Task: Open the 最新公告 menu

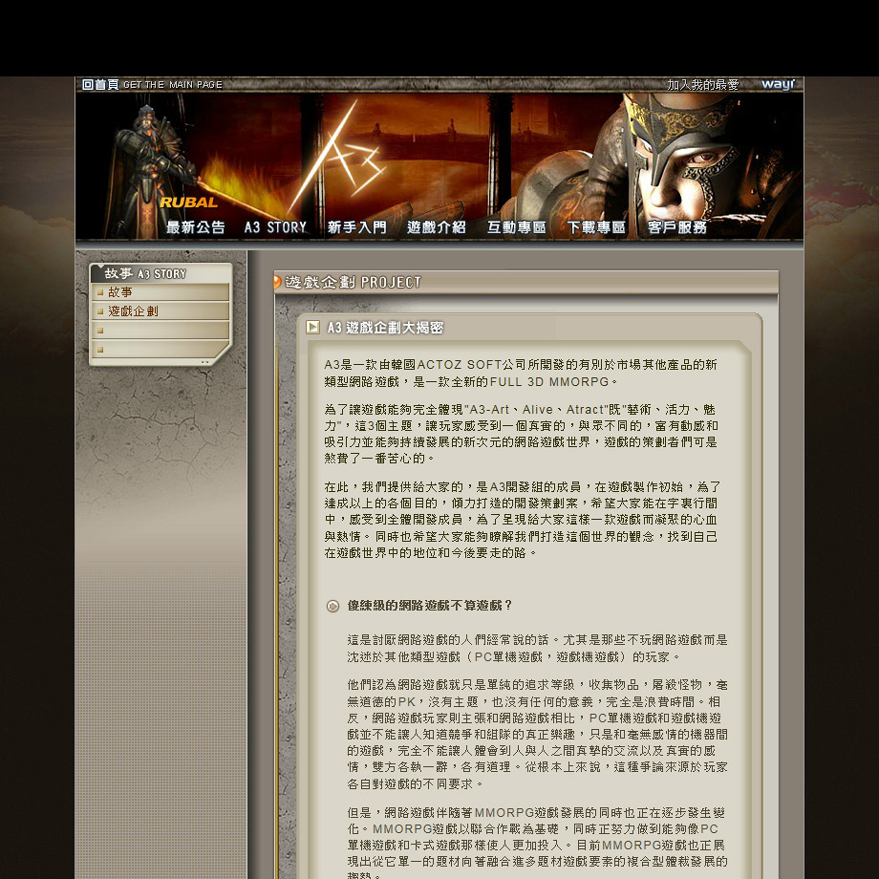Action: pos(195,227)
